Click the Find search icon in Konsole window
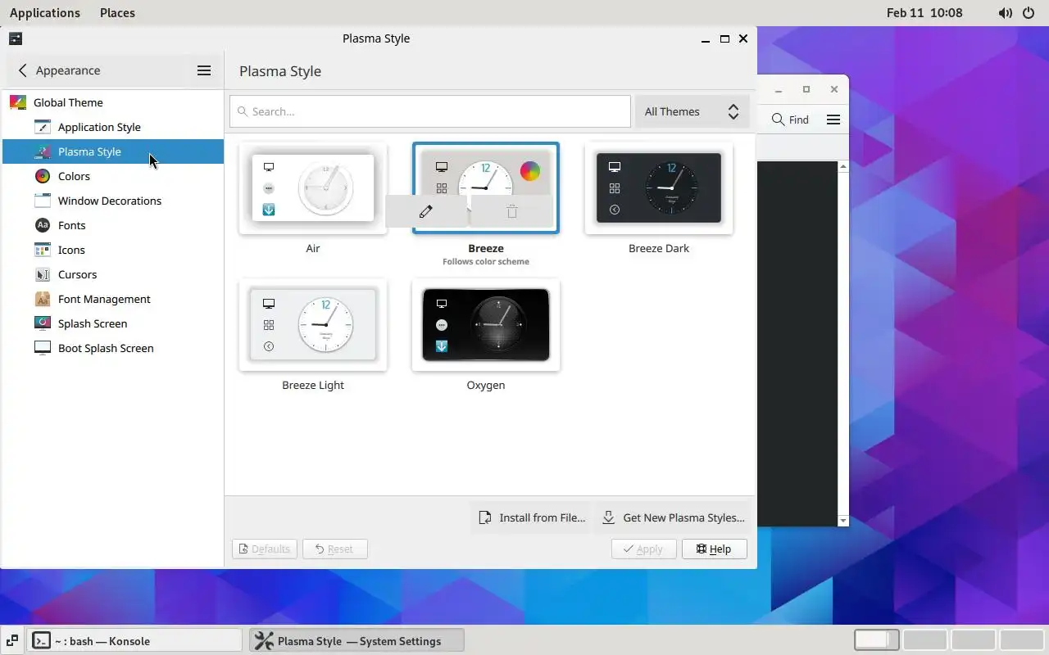 [x=778, y=120]
